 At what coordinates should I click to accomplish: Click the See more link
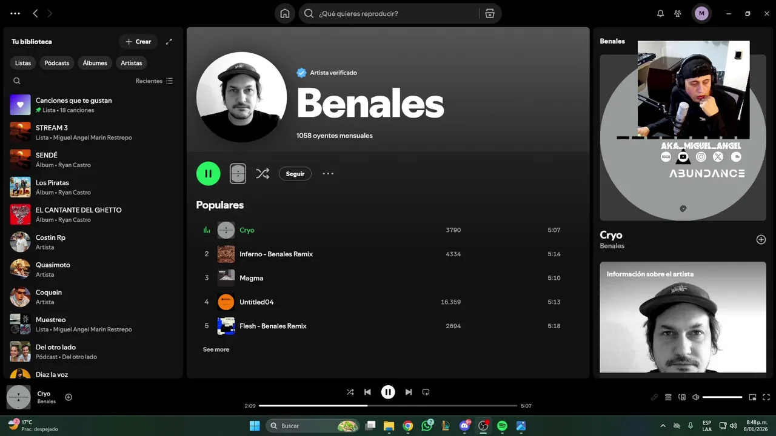[x=216, y=349]
